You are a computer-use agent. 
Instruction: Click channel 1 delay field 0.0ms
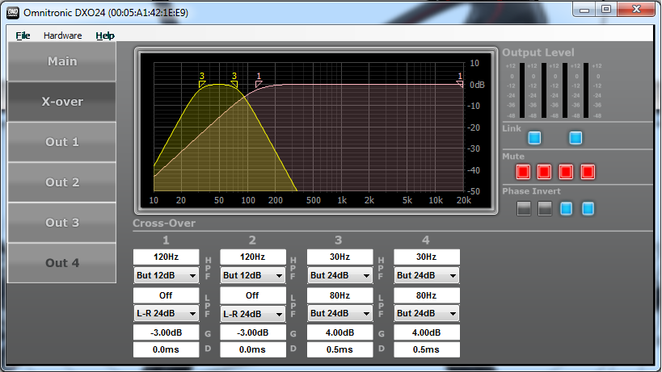tap(166, 349)
